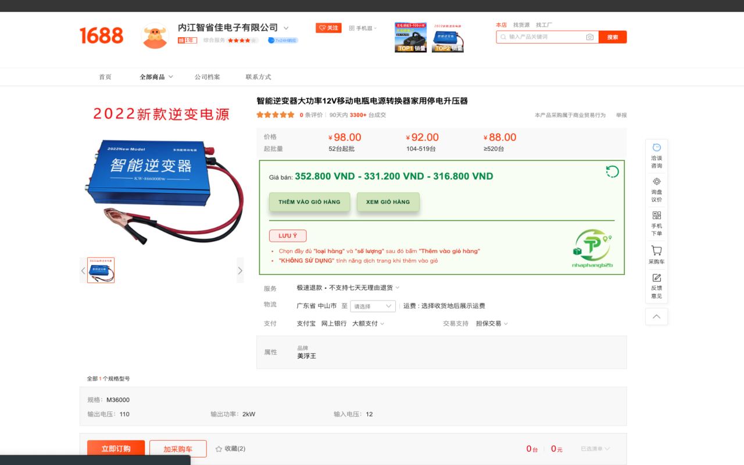Click the 1688 logo
Viewport: 744px width, 465px height.
tap(102, 36)
